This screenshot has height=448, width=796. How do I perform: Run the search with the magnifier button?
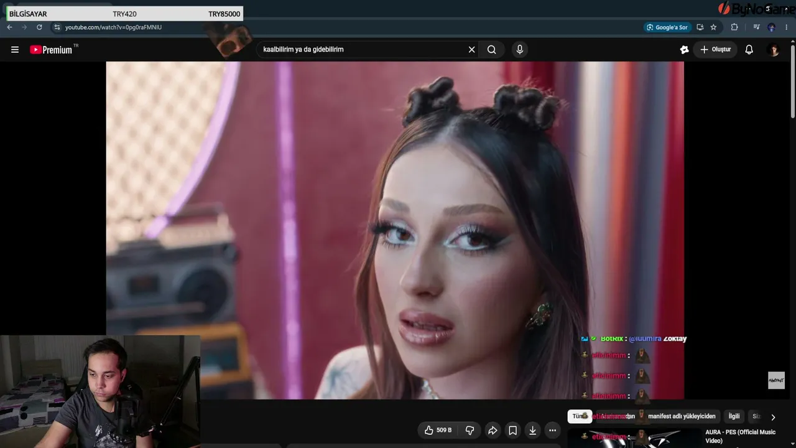click(492, 50)
